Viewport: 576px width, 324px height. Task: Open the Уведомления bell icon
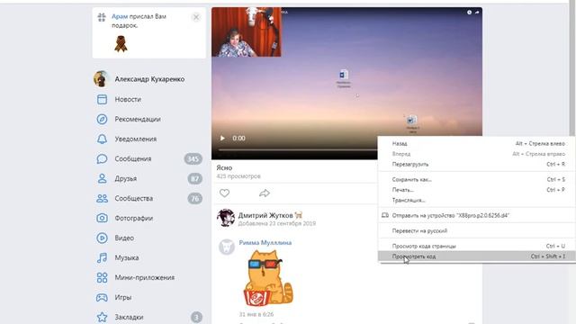click(x=102, y=139)
